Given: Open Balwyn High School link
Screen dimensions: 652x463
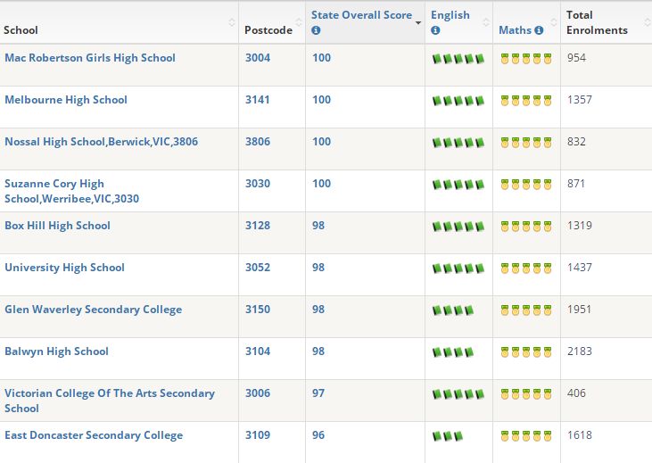Looking at the screenshot, I should coord(56,351).
